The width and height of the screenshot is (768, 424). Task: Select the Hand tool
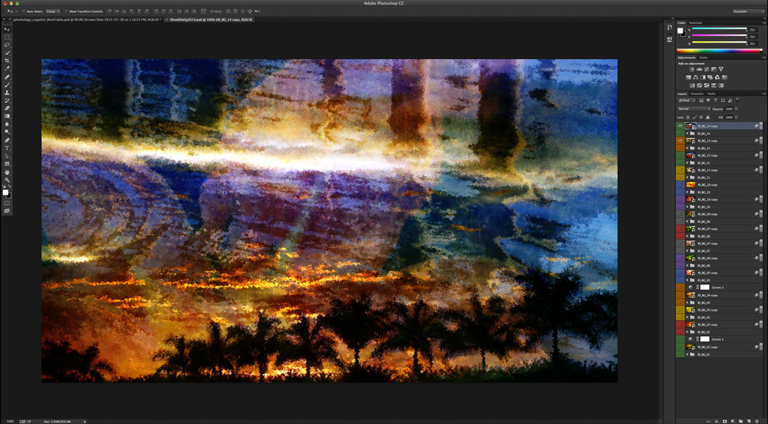point(7,172)
